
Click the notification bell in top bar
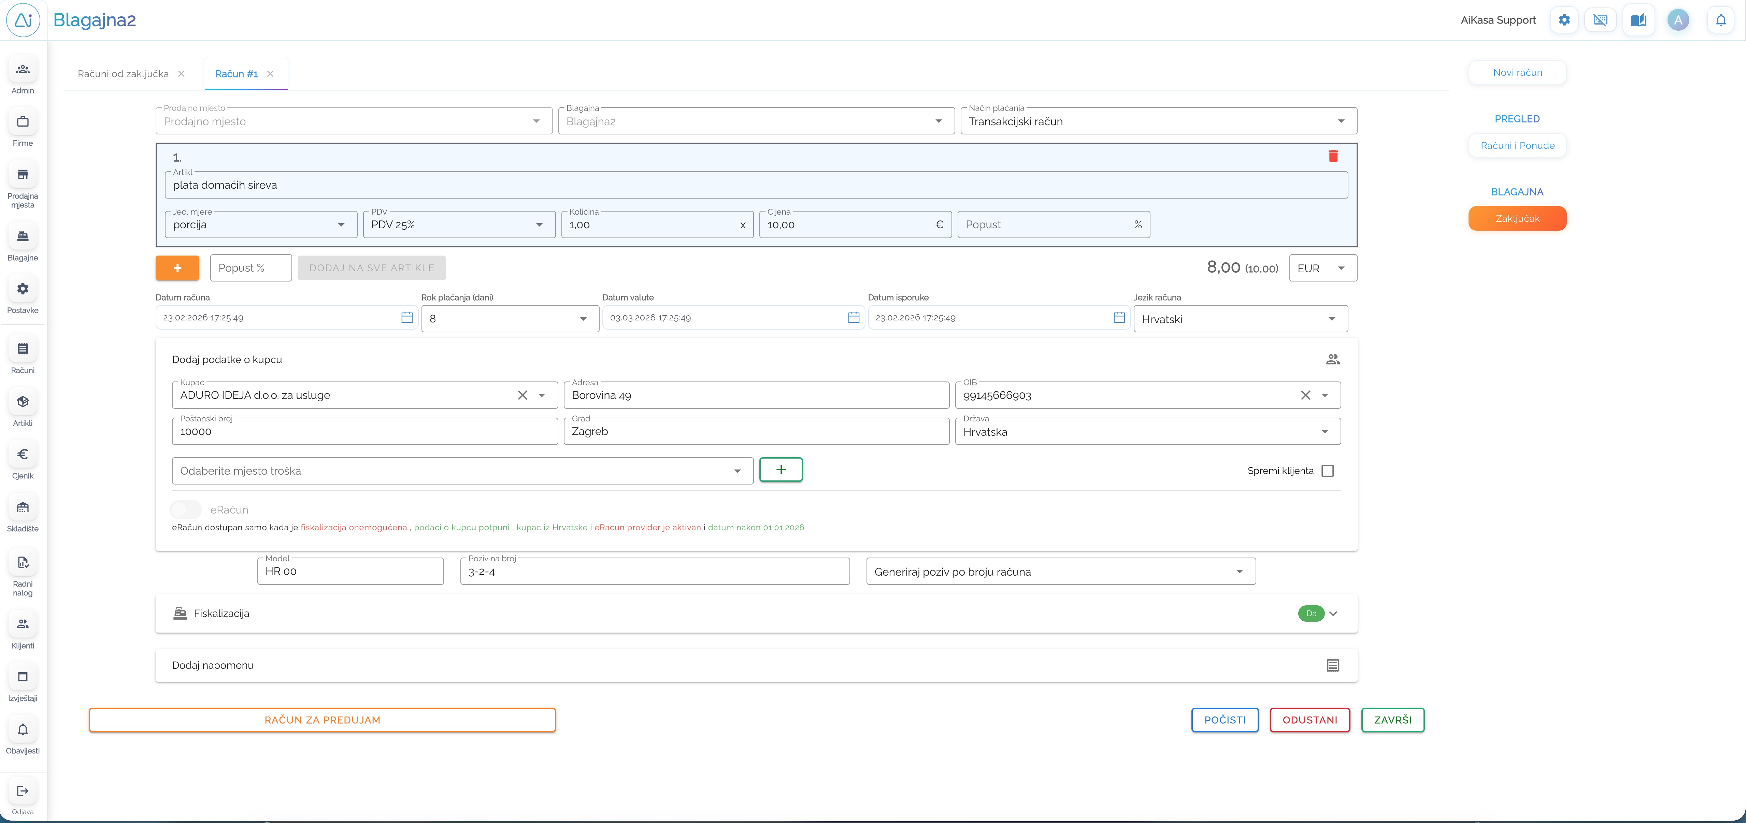pos(1720,20)
